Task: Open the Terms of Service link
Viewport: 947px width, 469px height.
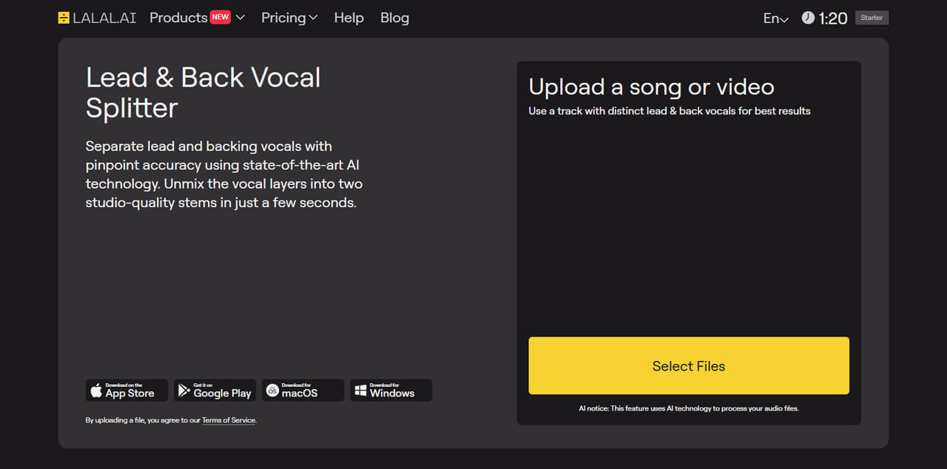Action: [x=229, y=420]
